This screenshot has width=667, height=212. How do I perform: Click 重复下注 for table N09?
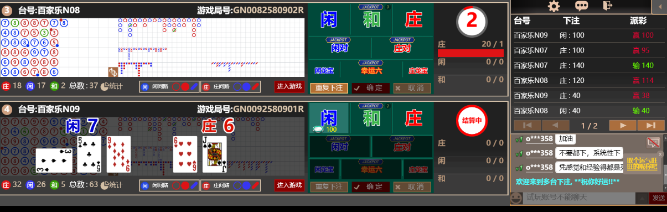tap(329, 187)
